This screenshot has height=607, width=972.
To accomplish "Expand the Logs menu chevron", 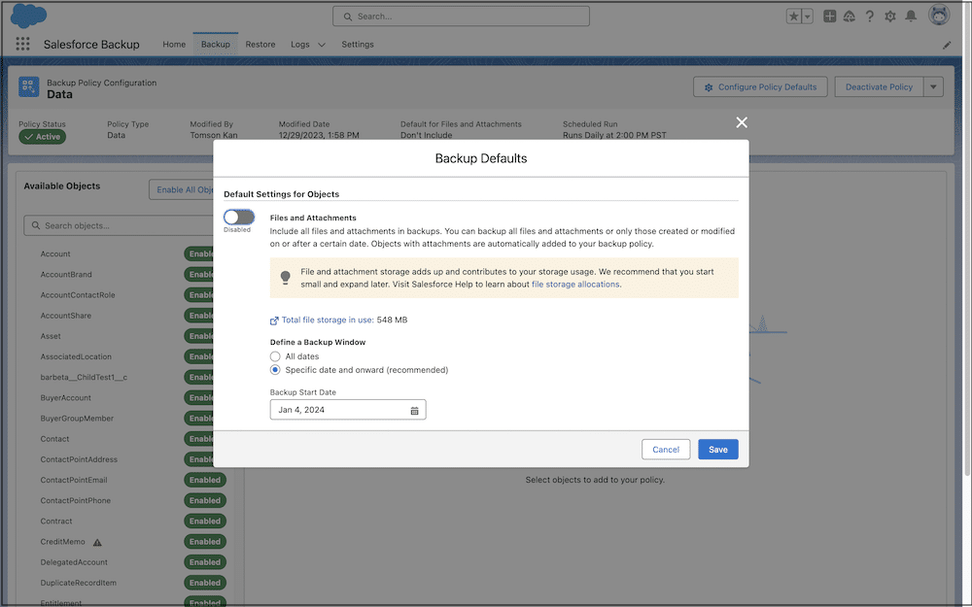I will (321, 45).
